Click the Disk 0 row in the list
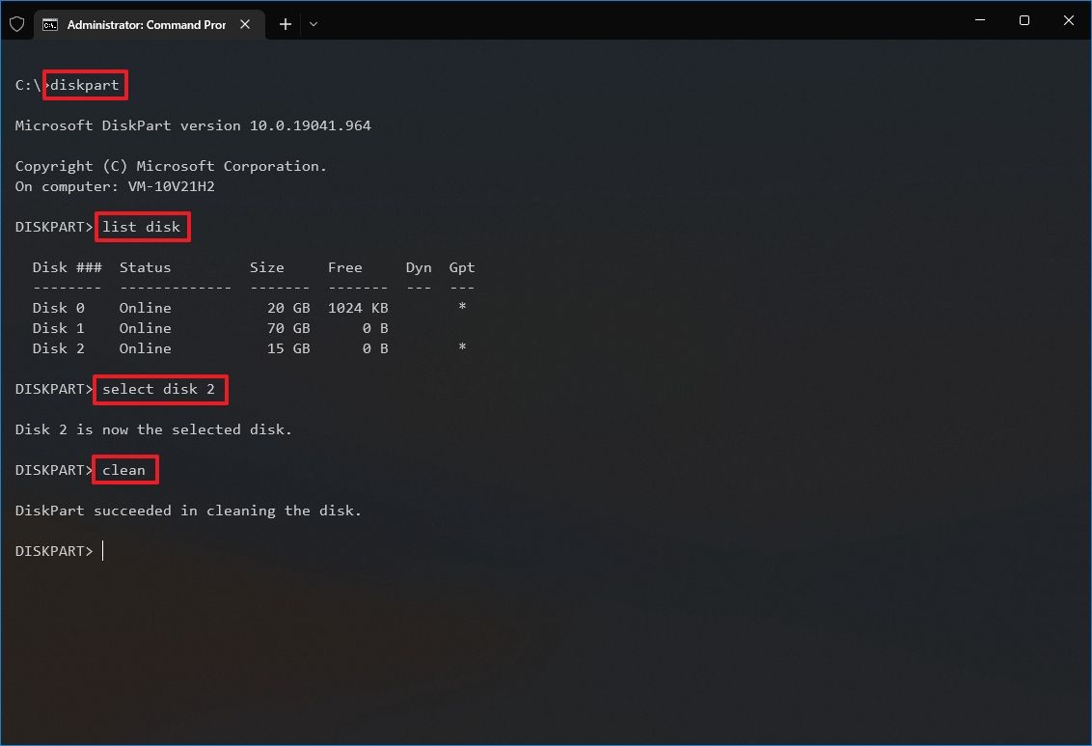1092x746 pixels. (193, 307)
